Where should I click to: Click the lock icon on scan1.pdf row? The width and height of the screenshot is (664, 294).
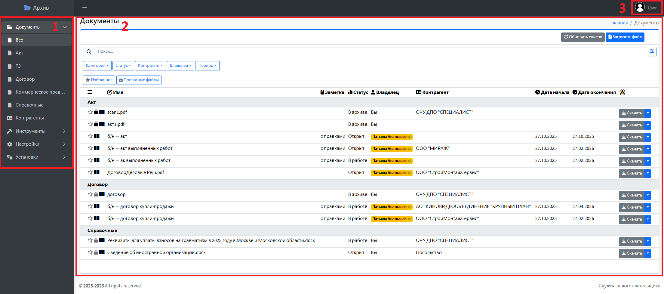(96, 112)
